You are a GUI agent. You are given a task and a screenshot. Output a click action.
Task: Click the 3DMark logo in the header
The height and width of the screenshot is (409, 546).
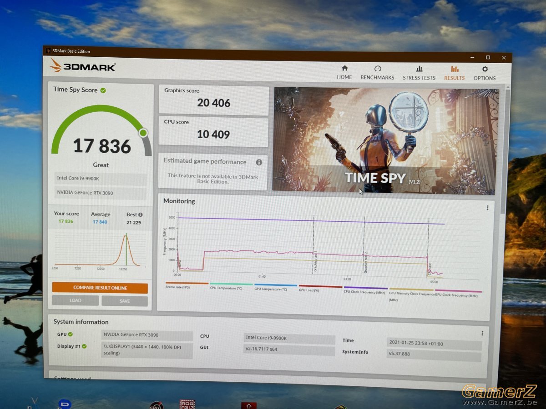coord(82,66)
